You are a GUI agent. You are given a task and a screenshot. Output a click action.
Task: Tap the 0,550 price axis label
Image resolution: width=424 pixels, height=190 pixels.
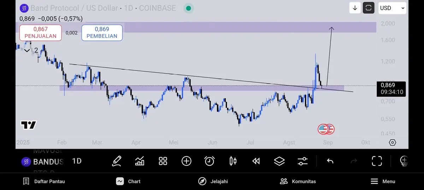(x=388, y=119)
